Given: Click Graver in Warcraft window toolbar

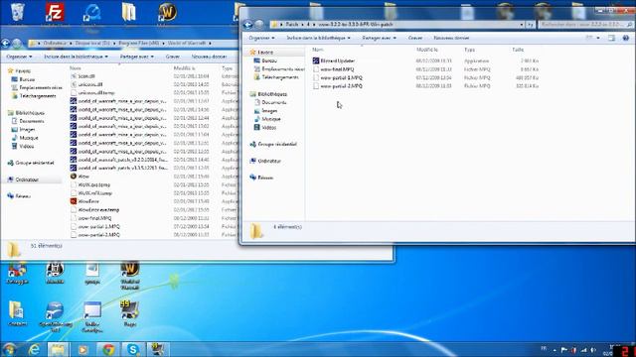Looking at the screenshot, I should tap(172, 57).
